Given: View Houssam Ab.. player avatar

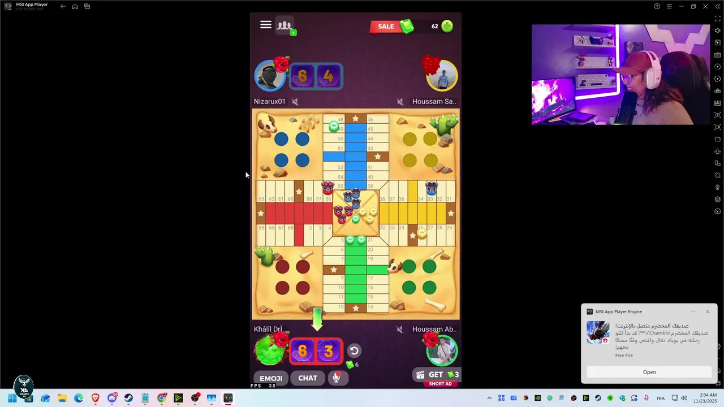Looking at the screenshot, I should (442, 350).
